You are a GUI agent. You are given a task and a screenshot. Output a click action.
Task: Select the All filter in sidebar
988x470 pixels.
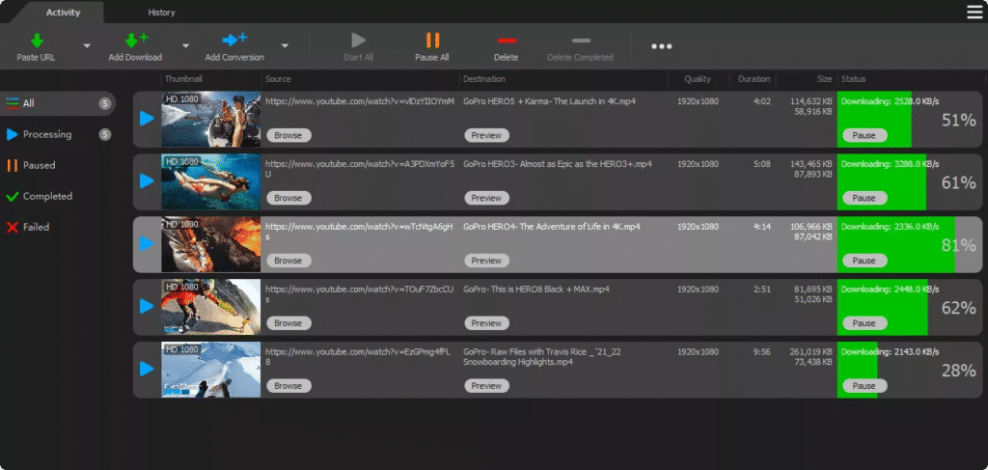coord(57,103)
